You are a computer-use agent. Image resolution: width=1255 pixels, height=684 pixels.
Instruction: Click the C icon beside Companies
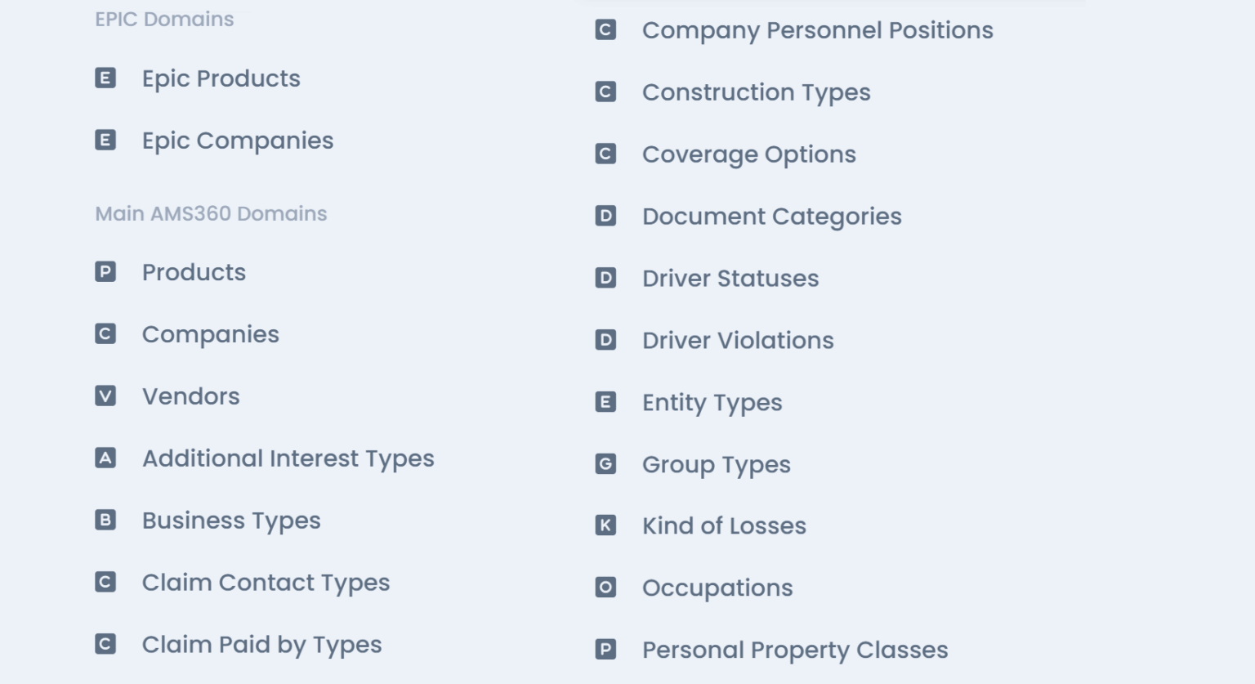[x=105, y=334]
